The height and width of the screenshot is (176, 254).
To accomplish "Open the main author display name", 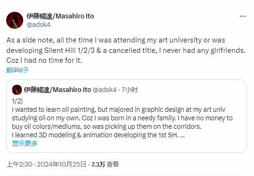I will [x=61, y=16].
